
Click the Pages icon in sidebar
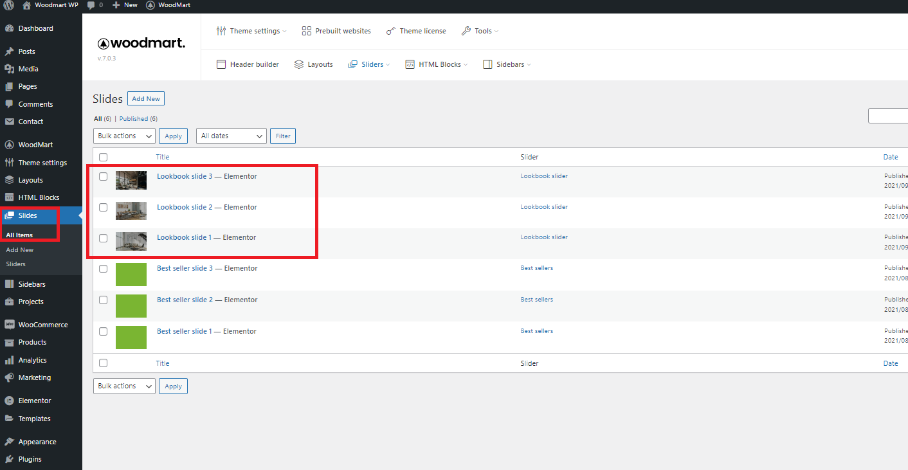click(x=9, y=86)
